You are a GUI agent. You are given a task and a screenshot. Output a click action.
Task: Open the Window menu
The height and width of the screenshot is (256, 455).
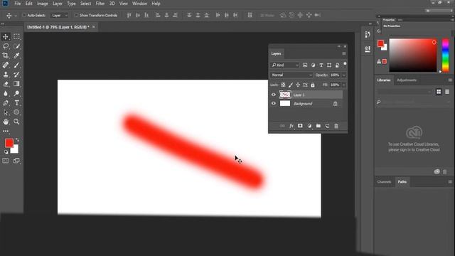[139, 4]
